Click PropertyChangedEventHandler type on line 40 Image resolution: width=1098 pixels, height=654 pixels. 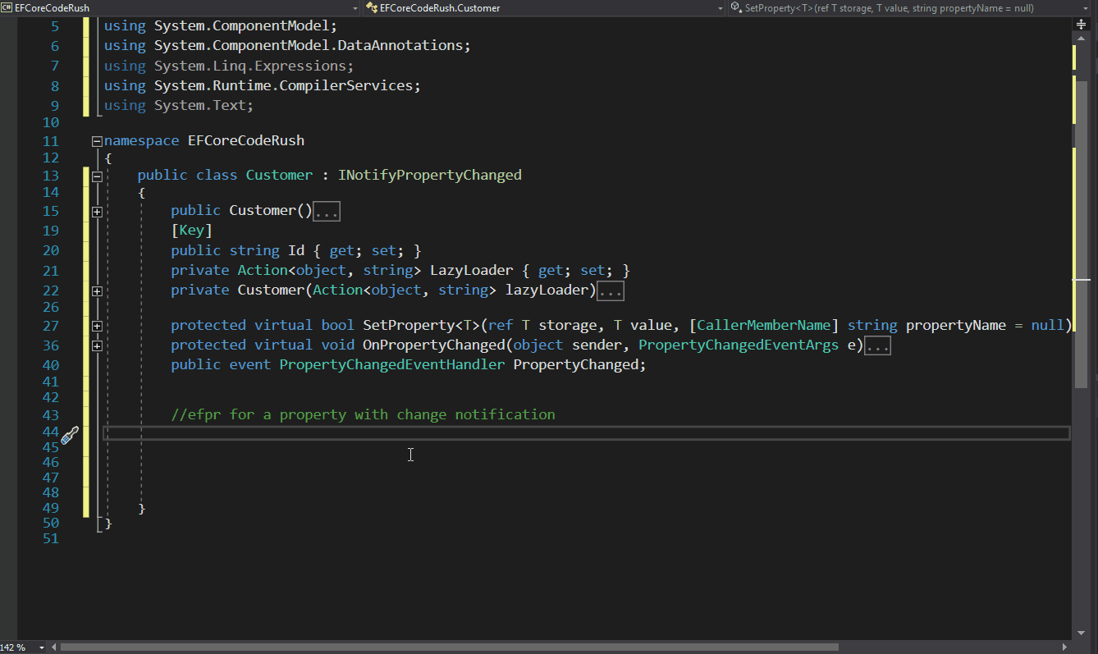(391, 364)
